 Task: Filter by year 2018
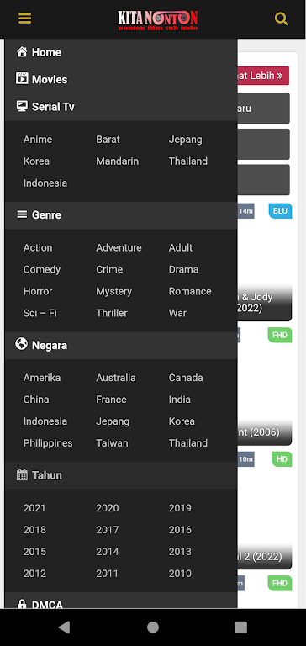(x=34, y=530)
